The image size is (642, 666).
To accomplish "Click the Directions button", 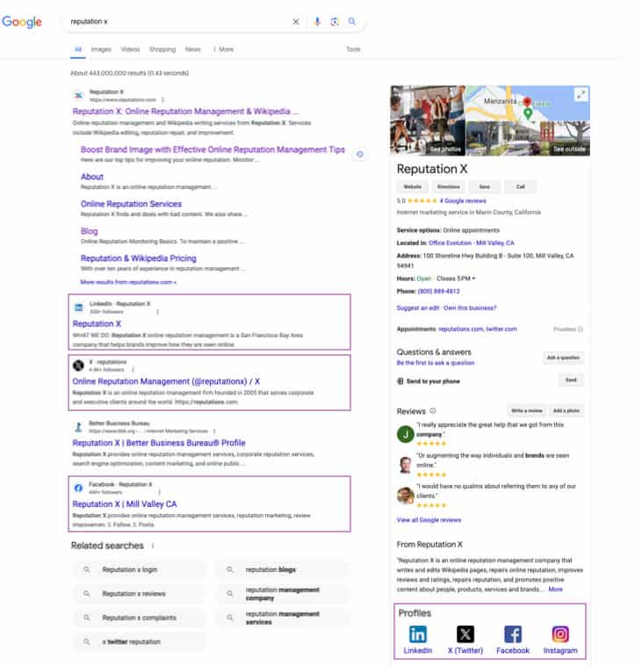I will point(449,186).
